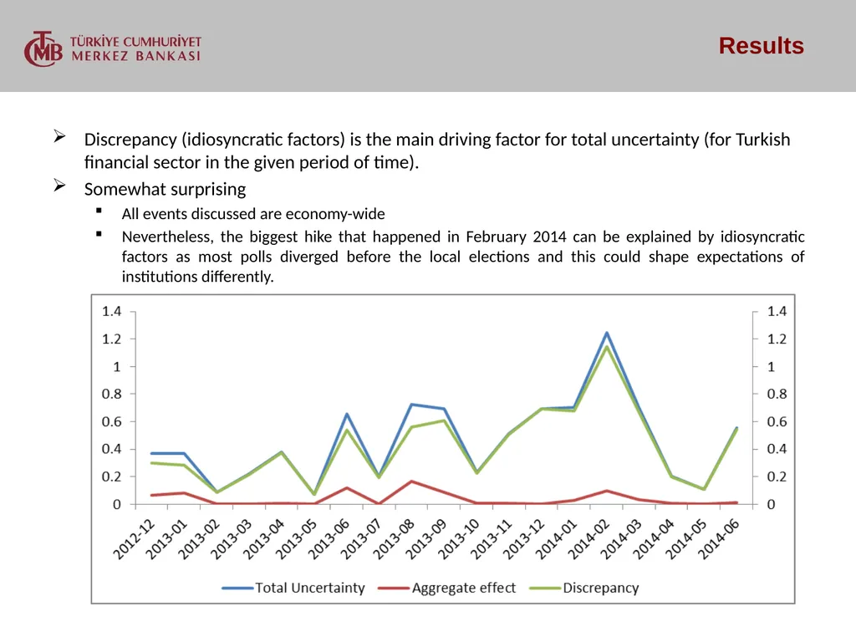Click the 'Somewhat surprising' bullet text

(165, 189)
